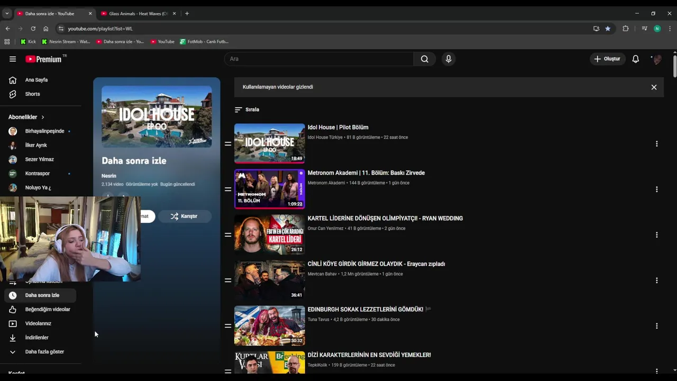The image size is (677, 381).
Task: Open a new browser tab
Action: point(187,13)
